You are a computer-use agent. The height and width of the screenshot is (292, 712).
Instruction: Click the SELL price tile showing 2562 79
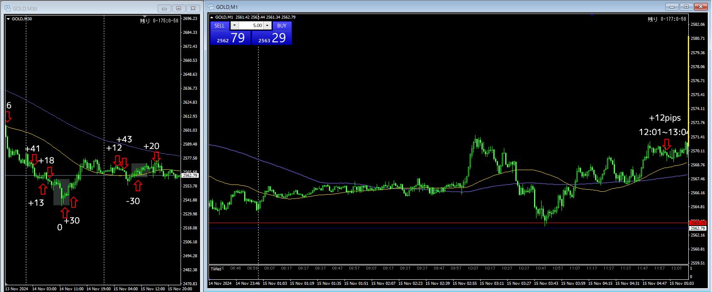click(231, 38)
